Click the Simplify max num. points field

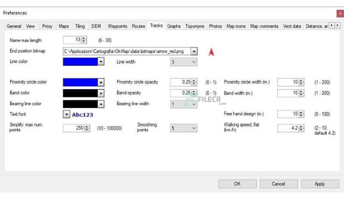74,128
